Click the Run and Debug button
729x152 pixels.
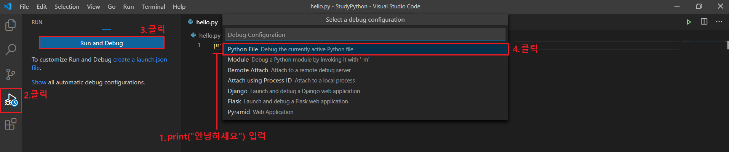point(102,43)
